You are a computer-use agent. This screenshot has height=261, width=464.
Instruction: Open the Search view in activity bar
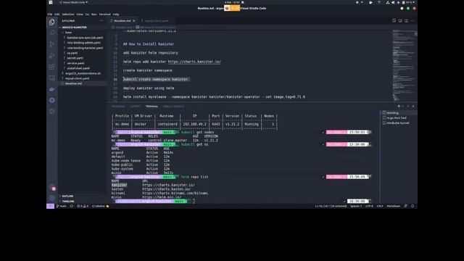pyautogui.click(x=52, y=33)
